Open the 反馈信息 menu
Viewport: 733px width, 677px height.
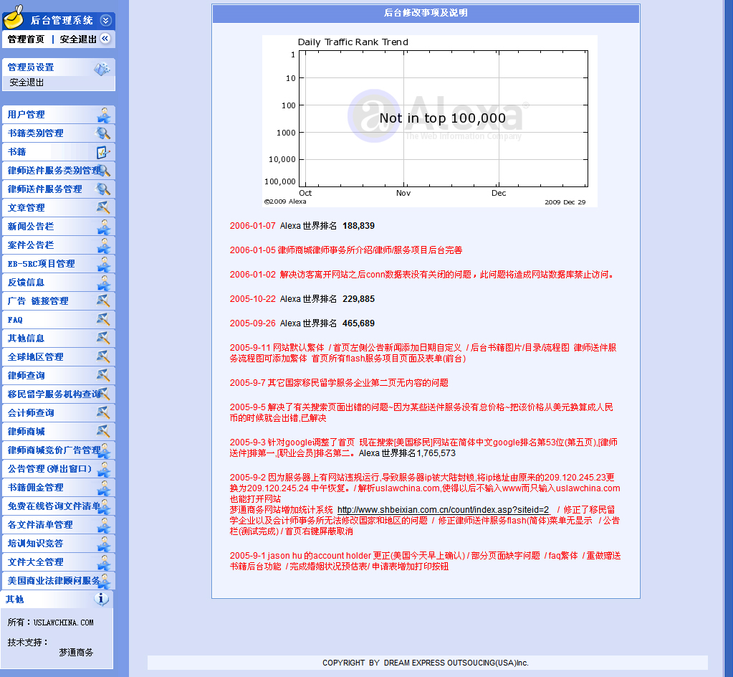[x=59, y=283]
